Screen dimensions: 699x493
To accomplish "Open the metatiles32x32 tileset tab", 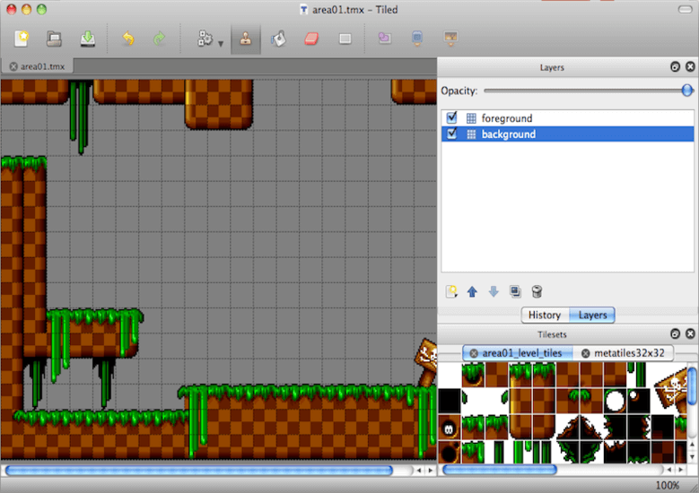I will [627, 353].
